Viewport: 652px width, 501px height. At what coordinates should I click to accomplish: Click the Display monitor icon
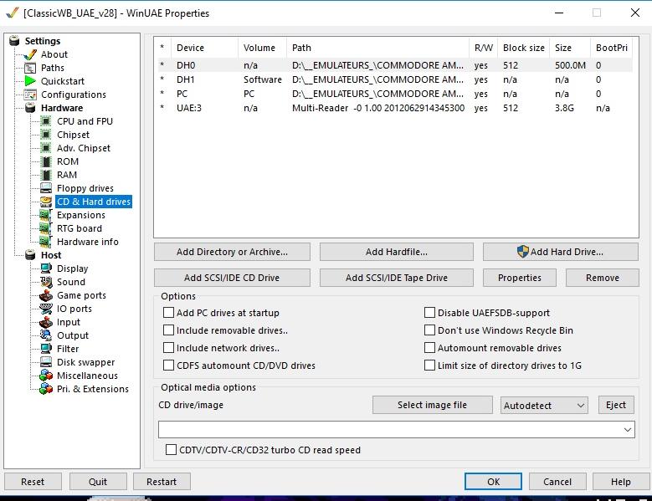pyautogui.click(x=46, y=268)
